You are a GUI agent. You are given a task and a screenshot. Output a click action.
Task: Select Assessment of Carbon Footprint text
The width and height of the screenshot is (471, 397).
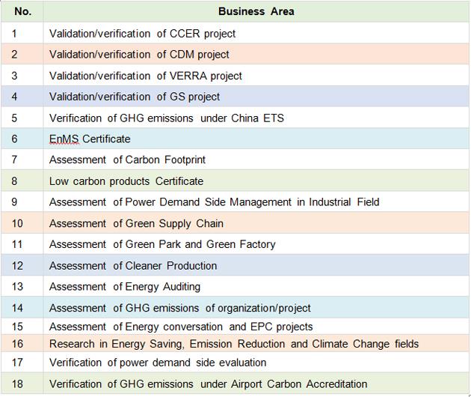click(127, 160)
